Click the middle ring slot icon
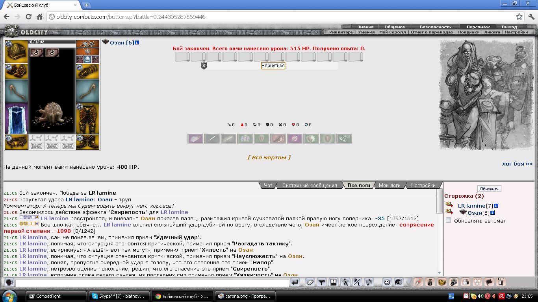This screenshot has width=538, height=302. pyautogui.click(x=87, y=59)
